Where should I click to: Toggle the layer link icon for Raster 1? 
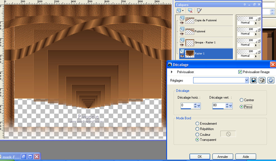[x=259, y=52]
